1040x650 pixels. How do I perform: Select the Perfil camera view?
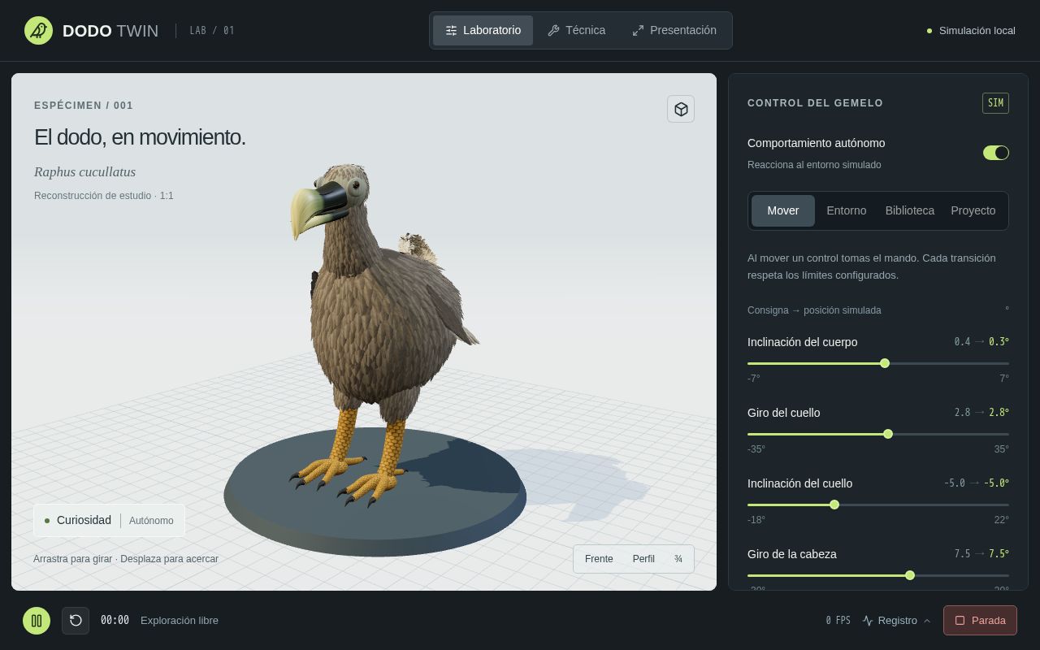tap(643, 559)
